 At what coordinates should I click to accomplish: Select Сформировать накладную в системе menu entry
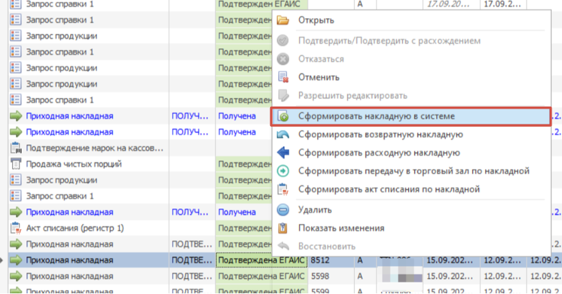(411, 116)
